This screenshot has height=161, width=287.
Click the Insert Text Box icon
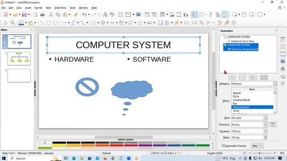(x=194, y=15)
